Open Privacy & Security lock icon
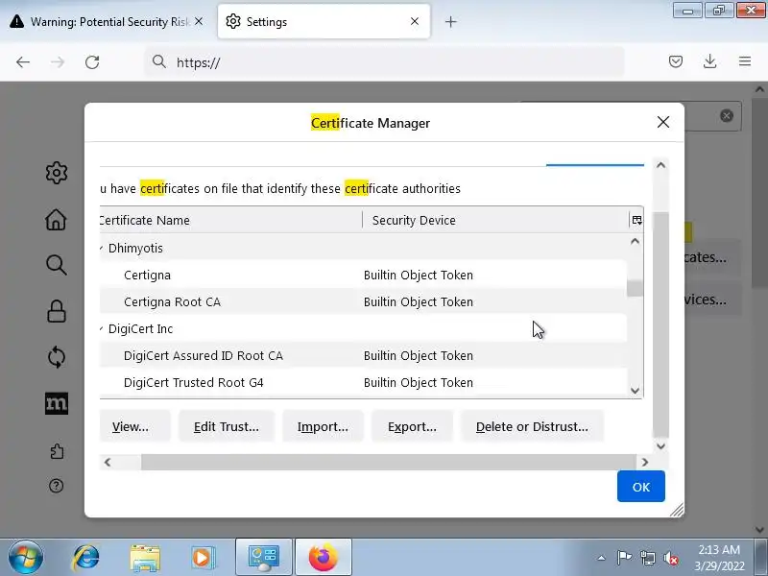768x576 pixels. (x=57, y=311)
